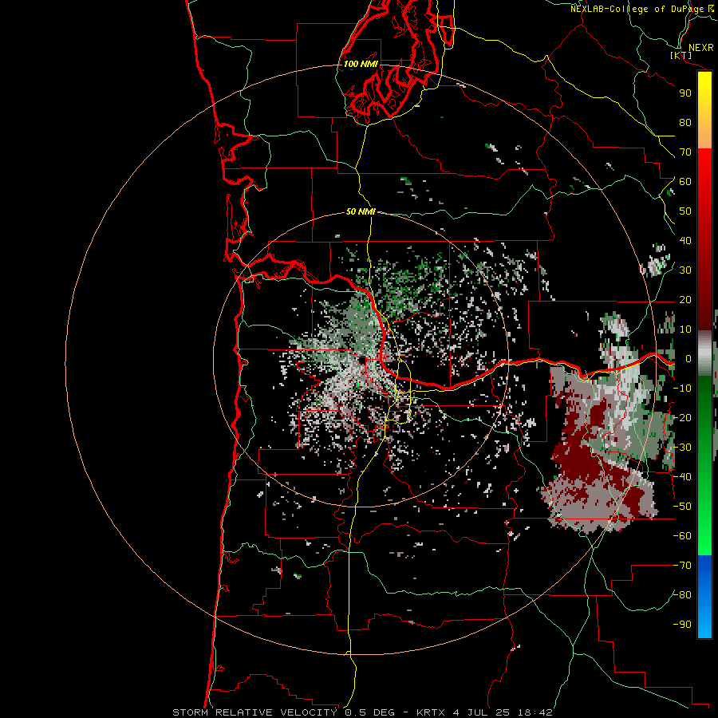Select the "90" value on velocity scale
The image size is (718, 718).
coord(685,93)
